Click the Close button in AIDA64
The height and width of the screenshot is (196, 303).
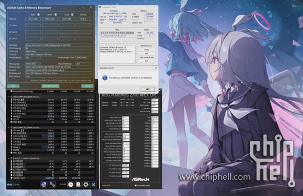(x=88, y=86)
